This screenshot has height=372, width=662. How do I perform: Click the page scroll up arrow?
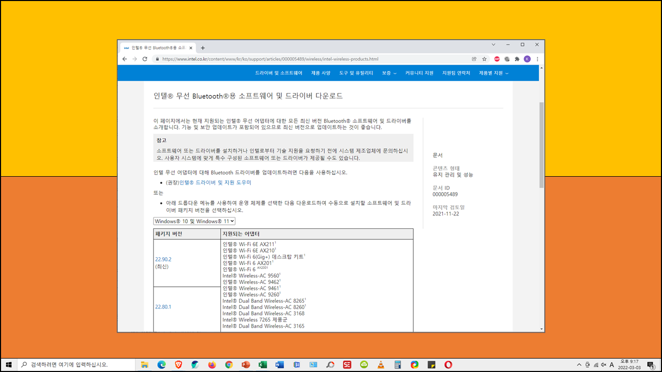coord(541,67)
